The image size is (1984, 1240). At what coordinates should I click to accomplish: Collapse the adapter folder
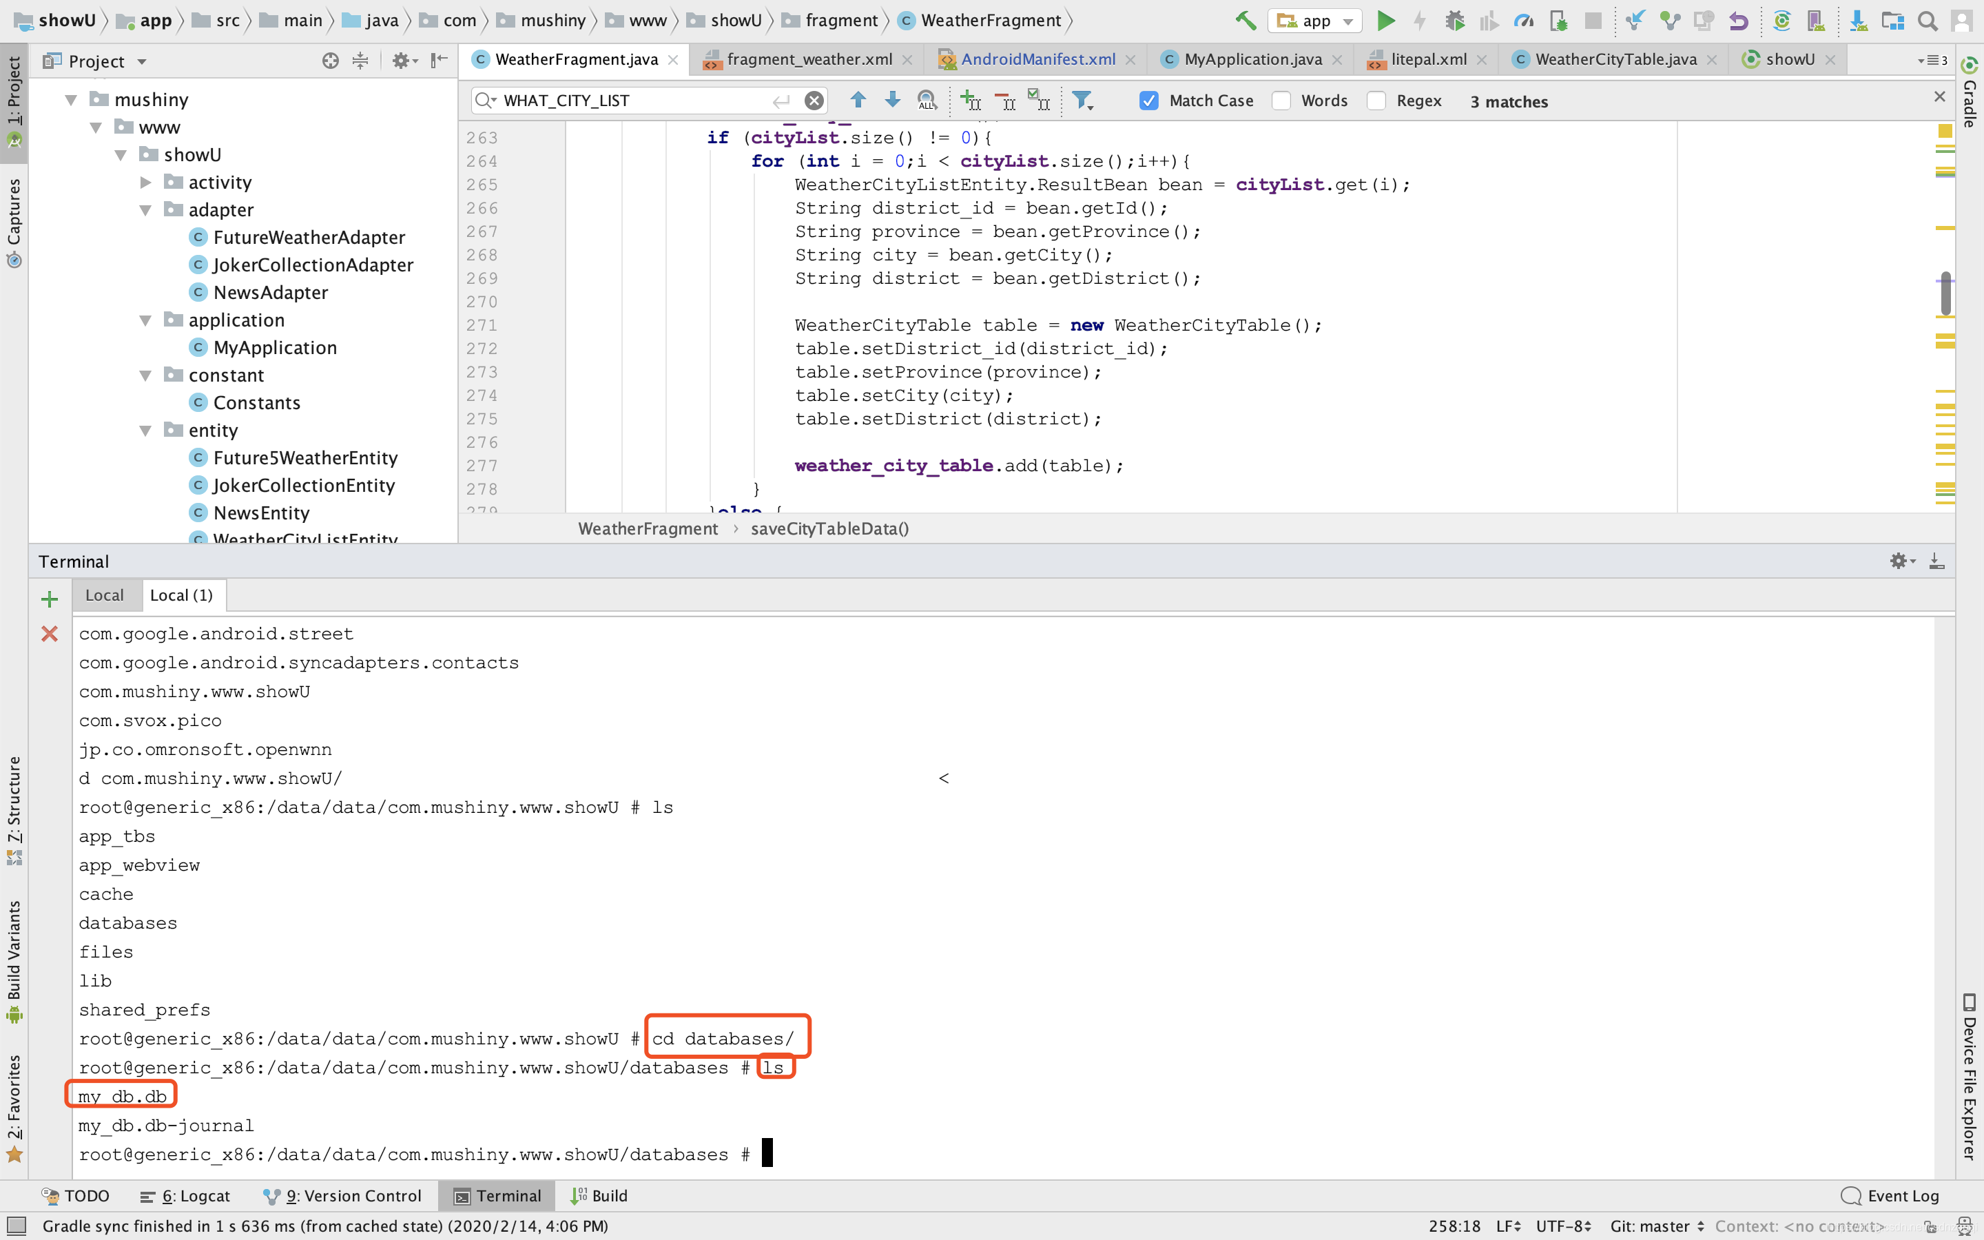(x=146, y=210)
